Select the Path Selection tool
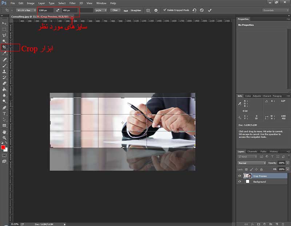 coord(4,119)
